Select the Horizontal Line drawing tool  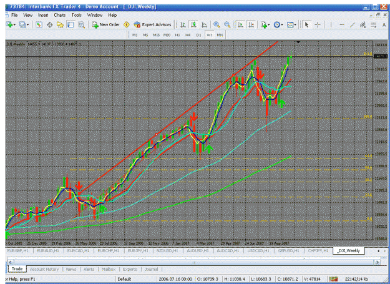click(x=342, y=24)
